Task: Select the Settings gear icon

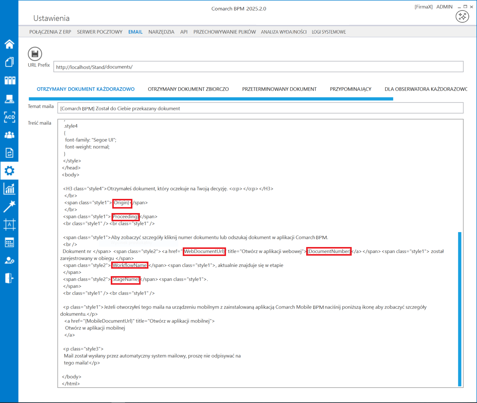Action: tap(9, 171)
